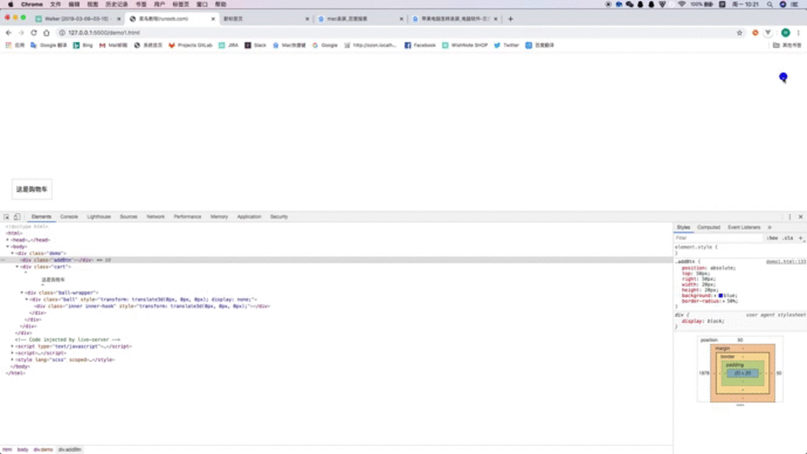Switch to DevTools Memory tab
807x454 pixels.
(219, 217)
